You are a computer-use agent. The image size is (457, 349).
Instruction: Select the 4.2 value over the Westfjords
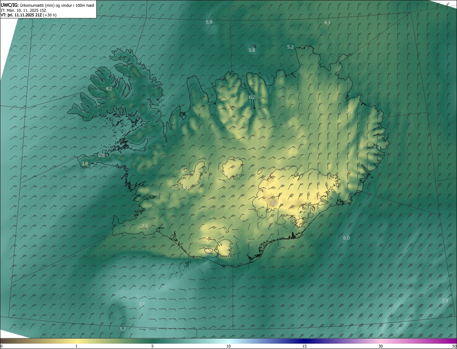(109, 88)
